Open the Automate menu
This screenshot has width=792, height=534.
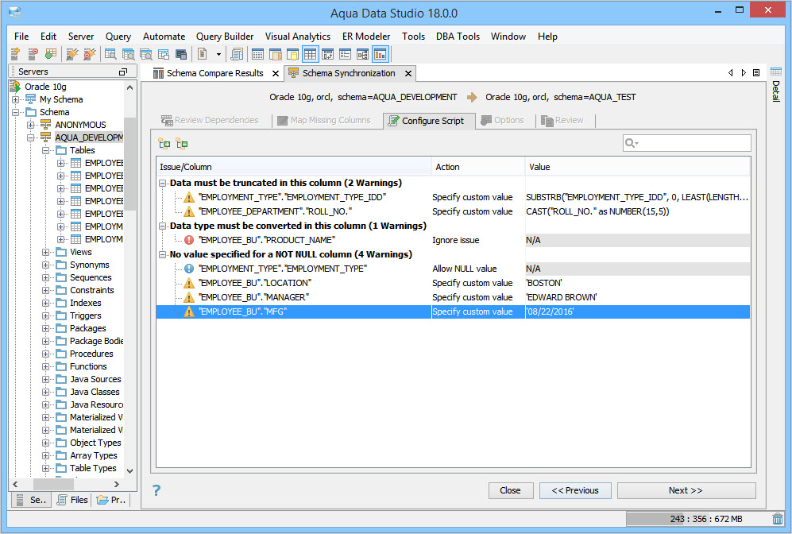(x=164, y=37)
